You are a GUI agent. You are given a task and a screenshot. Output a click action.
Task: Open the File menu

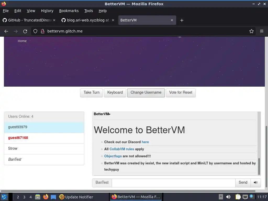pyautogui.click(x=6, y=11)
